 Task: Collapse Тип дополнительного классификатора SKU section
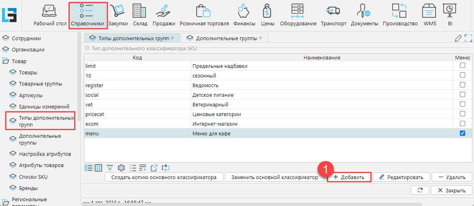87,48
